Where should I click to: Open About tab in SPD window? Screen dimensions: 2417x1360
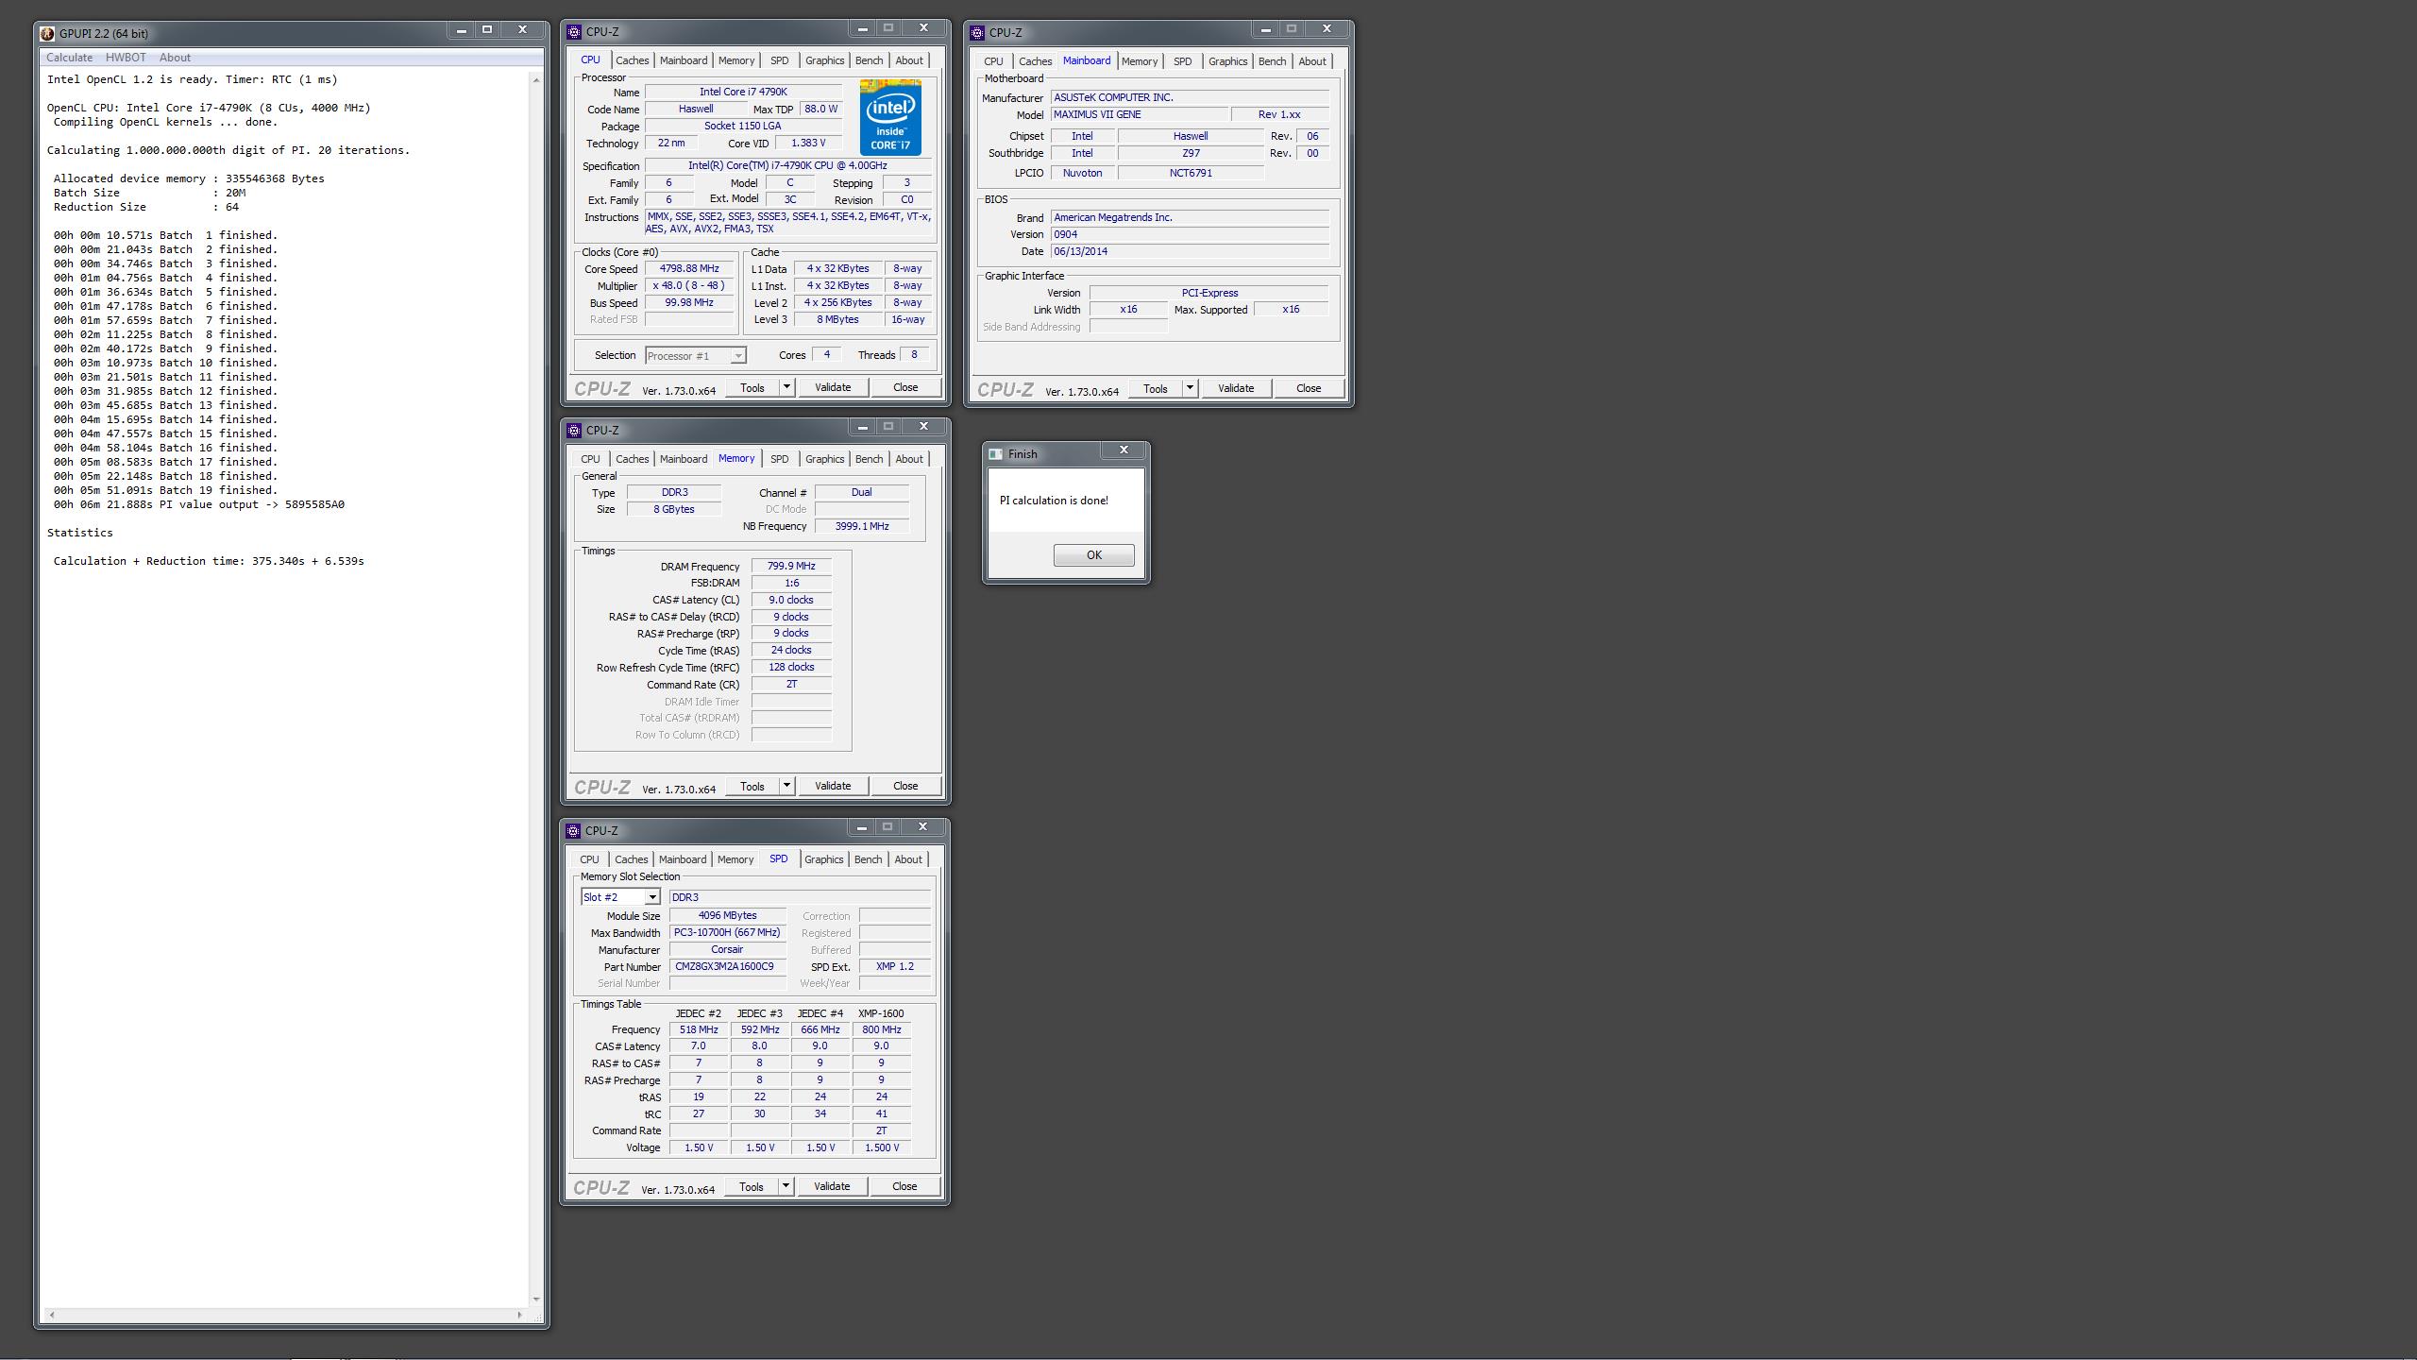(x=908, y=859)
